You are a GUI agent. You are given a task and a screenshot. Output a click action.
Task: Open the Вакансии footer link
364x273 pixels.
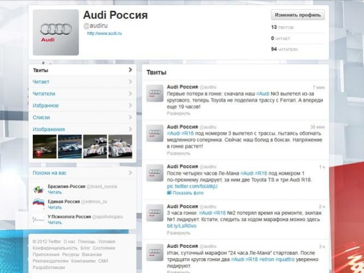coord(92,254)
